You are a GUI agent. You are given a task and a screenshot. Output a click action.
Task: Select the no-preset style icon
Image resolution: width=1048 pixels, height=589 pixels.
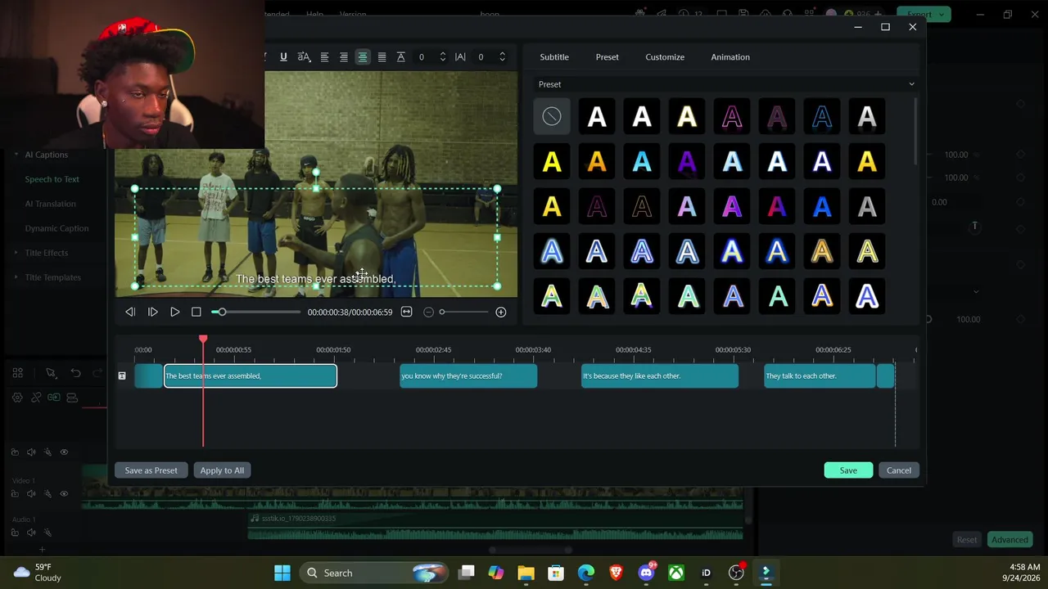click(552, 116)
